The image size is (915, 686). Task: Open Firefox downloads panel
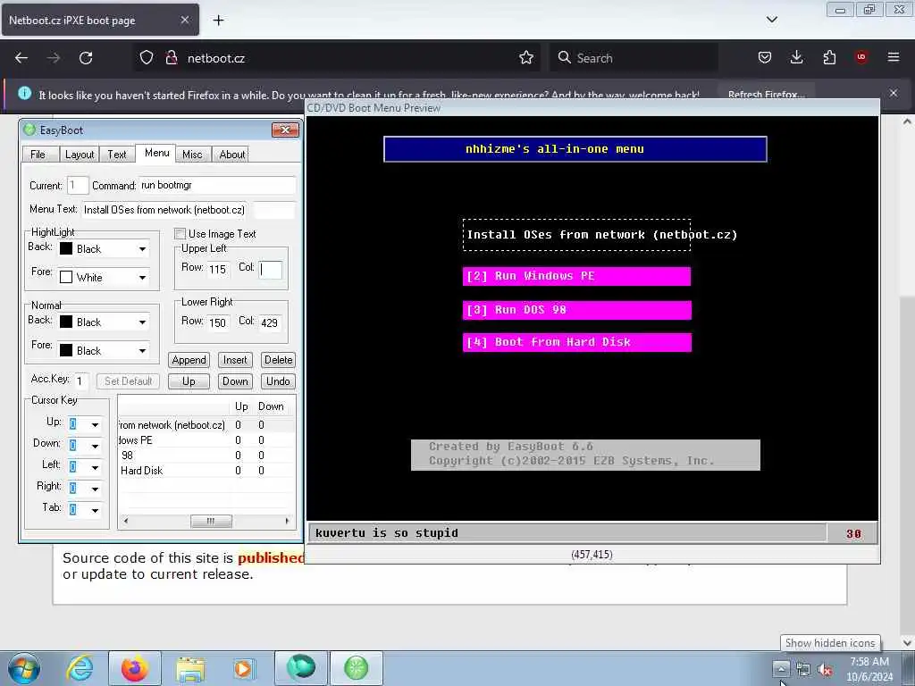click(796, 58)
